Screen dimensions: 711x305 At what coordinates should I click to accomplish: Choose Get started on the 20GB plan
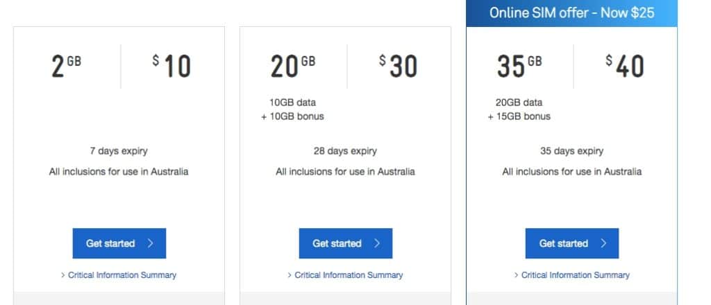click(x=346, y=243)
